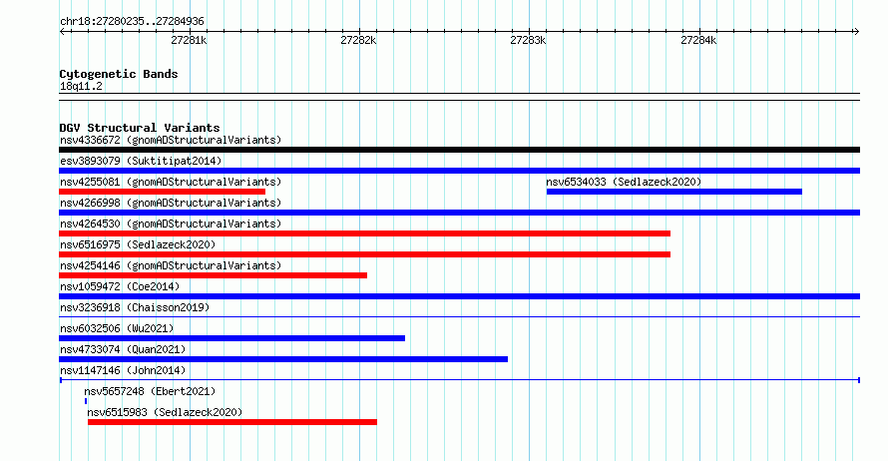Open nsv4264530 gnomAD variant label

tap(171, 224)
